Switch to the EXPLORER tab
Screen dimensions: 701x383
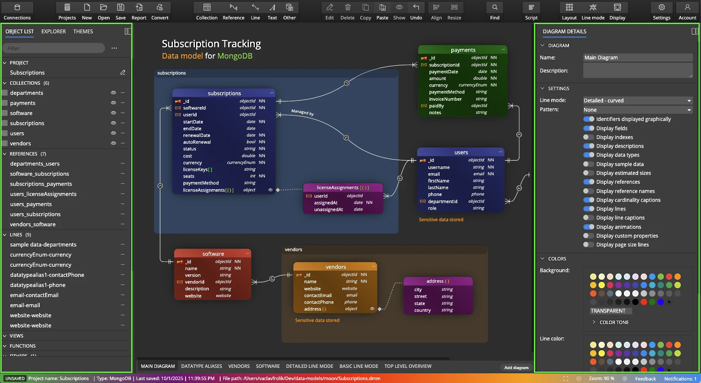pyautogui.click(x=54, y=32)
